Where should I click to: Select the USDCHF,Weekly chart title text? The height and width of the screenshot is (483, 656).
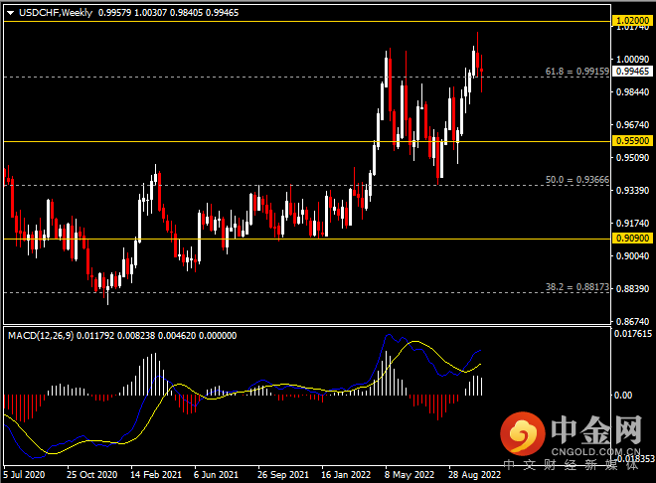coord(56,13)
